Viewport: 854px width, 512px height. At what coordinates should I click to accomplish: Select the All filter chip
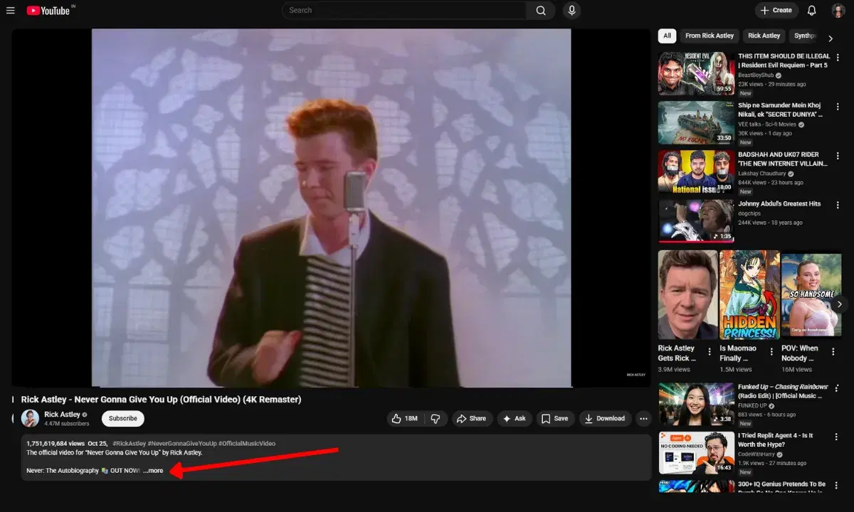[667, 36]
